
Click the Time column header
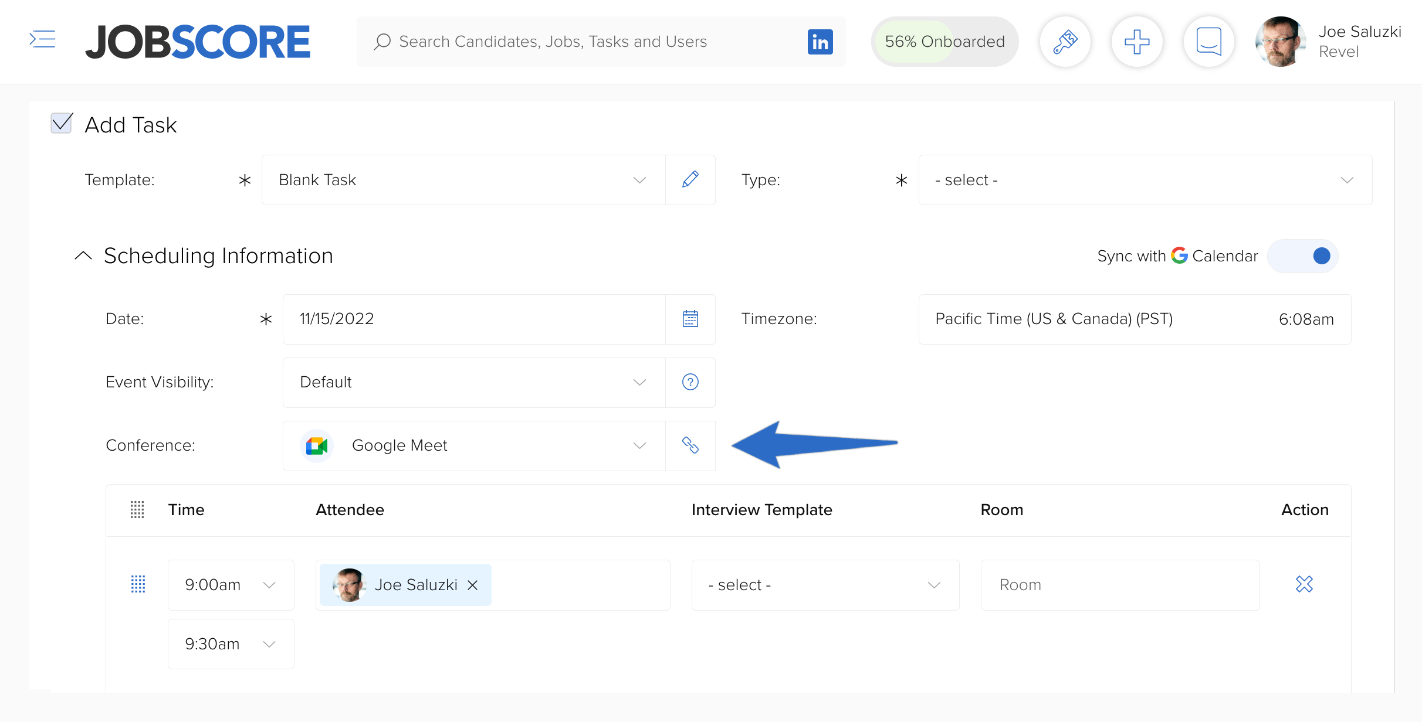[x=186, y=509]
